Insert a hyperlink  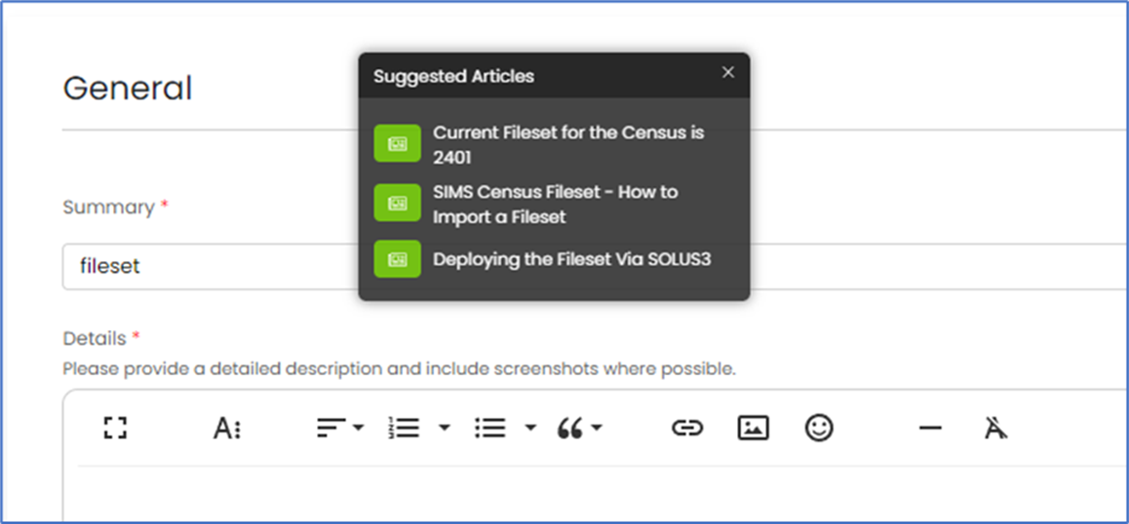[687, 428]
